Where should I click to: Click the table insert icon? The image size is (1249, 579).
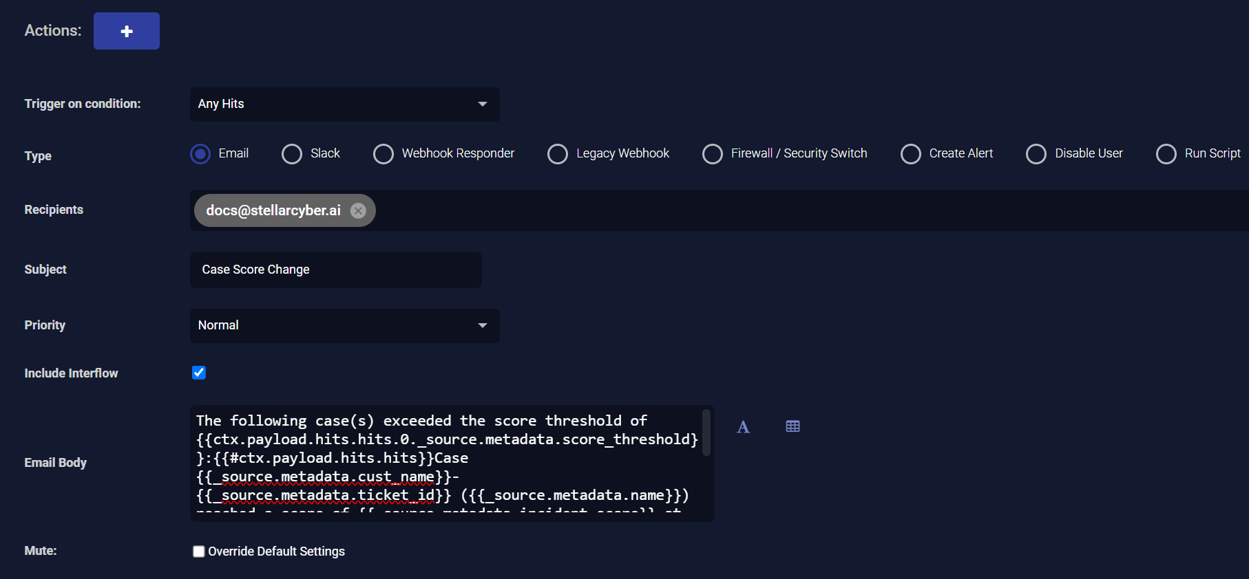click(793, 426)
